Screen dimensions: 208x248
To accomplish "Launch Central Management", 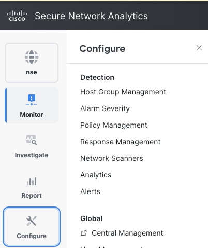I will click(127, 233).
